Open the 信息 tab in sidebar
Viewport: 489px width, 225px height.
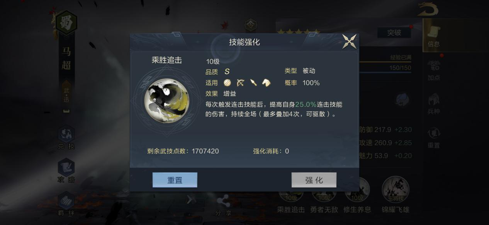[434, 37]
